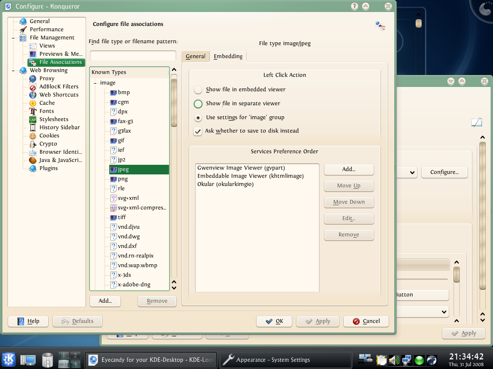
Task: Switch to the Embedding tab
Action: 228,57
